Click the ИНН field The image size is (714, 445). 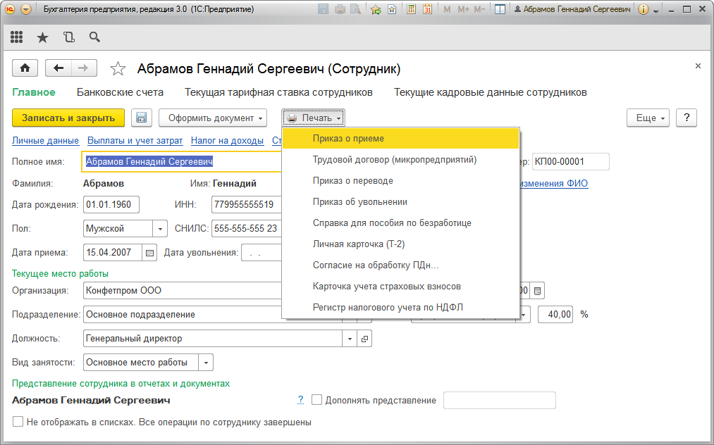click(247, 205)
